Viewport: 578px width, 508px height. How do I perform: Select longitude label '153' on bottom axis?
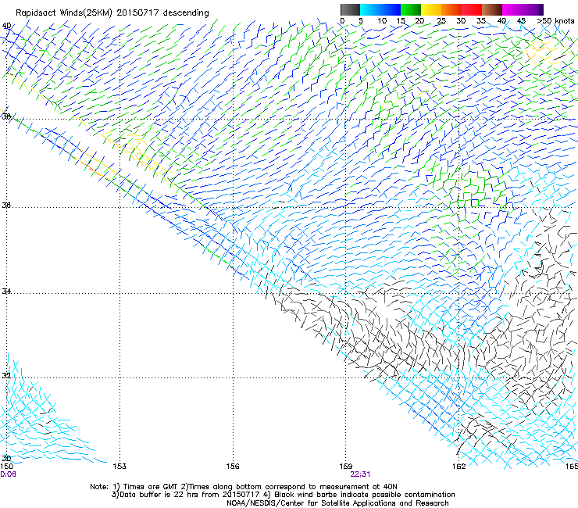click(x=120, y=467)
